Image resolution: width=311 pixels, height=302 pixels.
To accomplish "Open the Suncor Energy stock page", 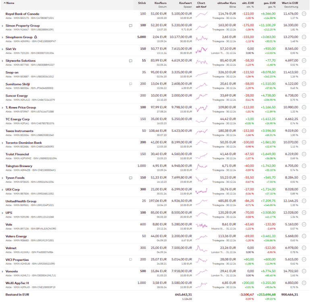I will tap(17, 95).
